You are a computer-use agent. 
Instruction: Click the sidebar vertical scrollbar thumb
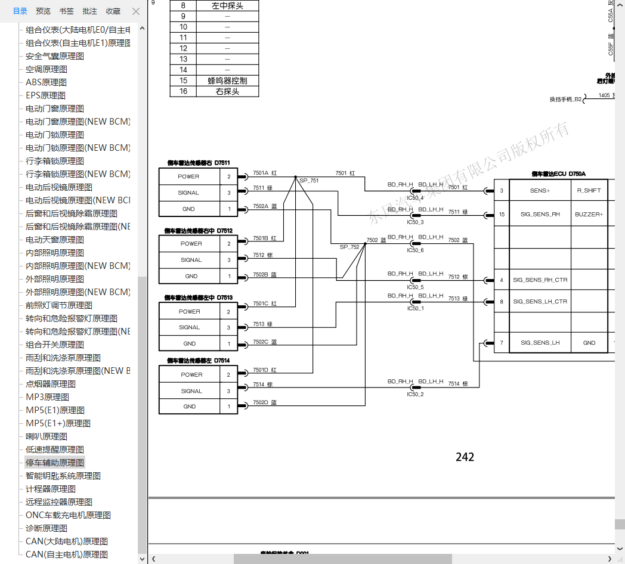(142, 414)
